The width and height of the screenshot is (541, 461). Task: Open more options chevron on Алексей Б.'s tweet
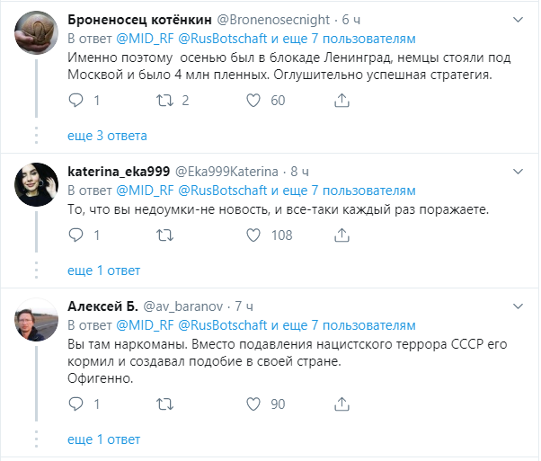518,305
